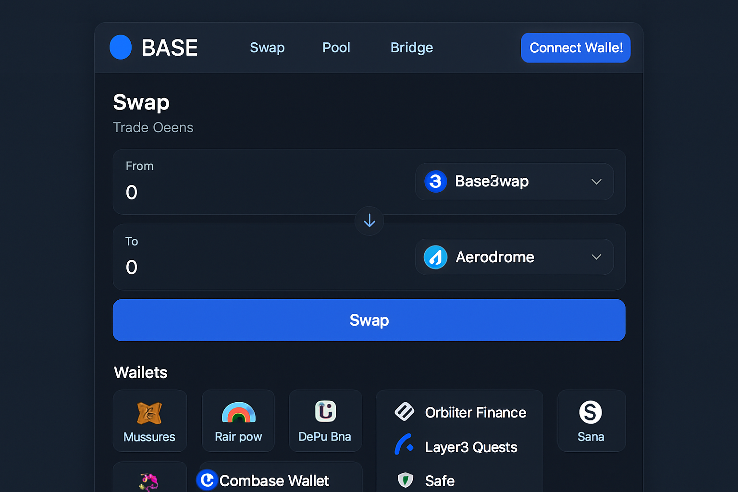Switch to the Pool tab
The height and width of the screenshot is (492, 738).
336,48
